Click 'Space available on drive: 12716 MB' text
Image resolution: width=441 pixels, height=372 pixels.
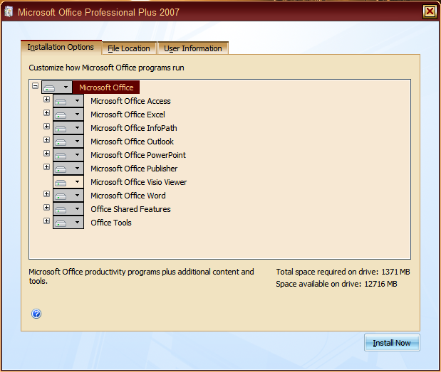pos(336,284)
